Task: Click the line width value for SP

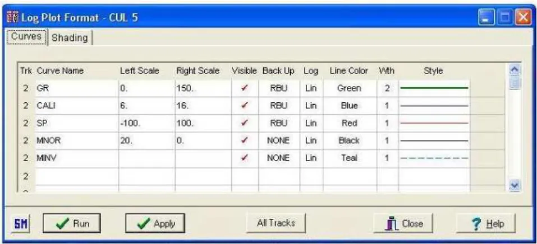Action: coord(387,123)
